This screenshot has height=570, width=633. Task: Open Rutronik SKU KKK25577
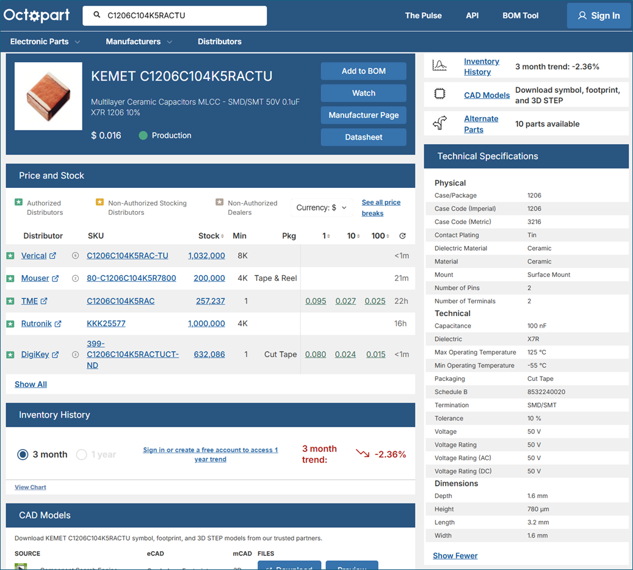coord(106,323)
